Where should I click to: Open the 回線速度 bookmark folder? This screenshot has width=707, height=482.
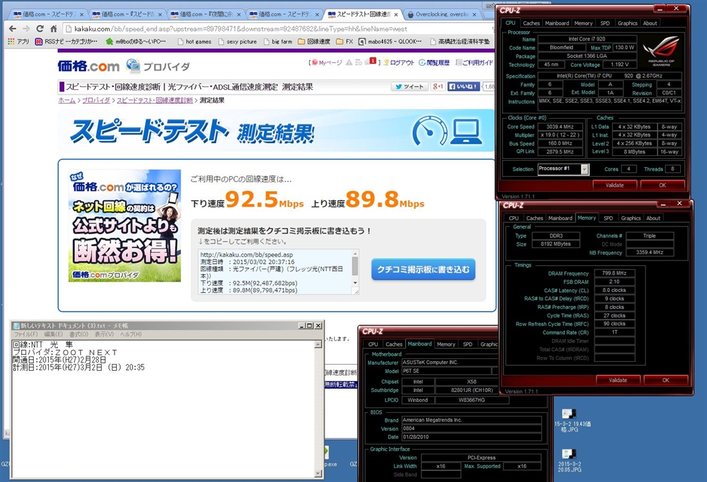click(x=314, y=41)
